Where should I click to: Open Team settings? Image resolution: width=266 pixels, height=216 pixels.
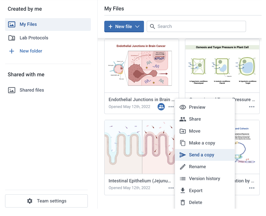(46, 201)
